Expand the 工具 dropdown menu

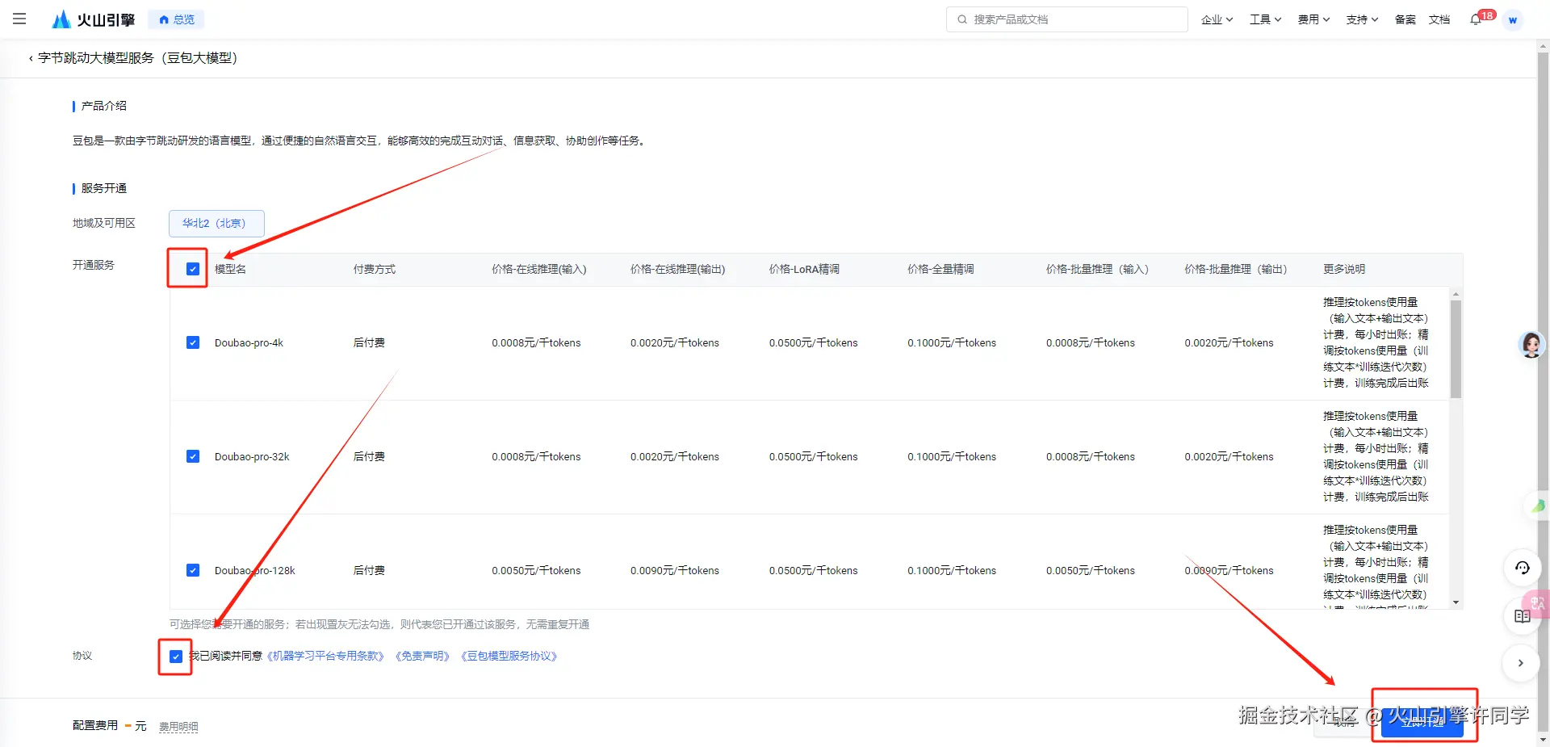[1265, 19]
